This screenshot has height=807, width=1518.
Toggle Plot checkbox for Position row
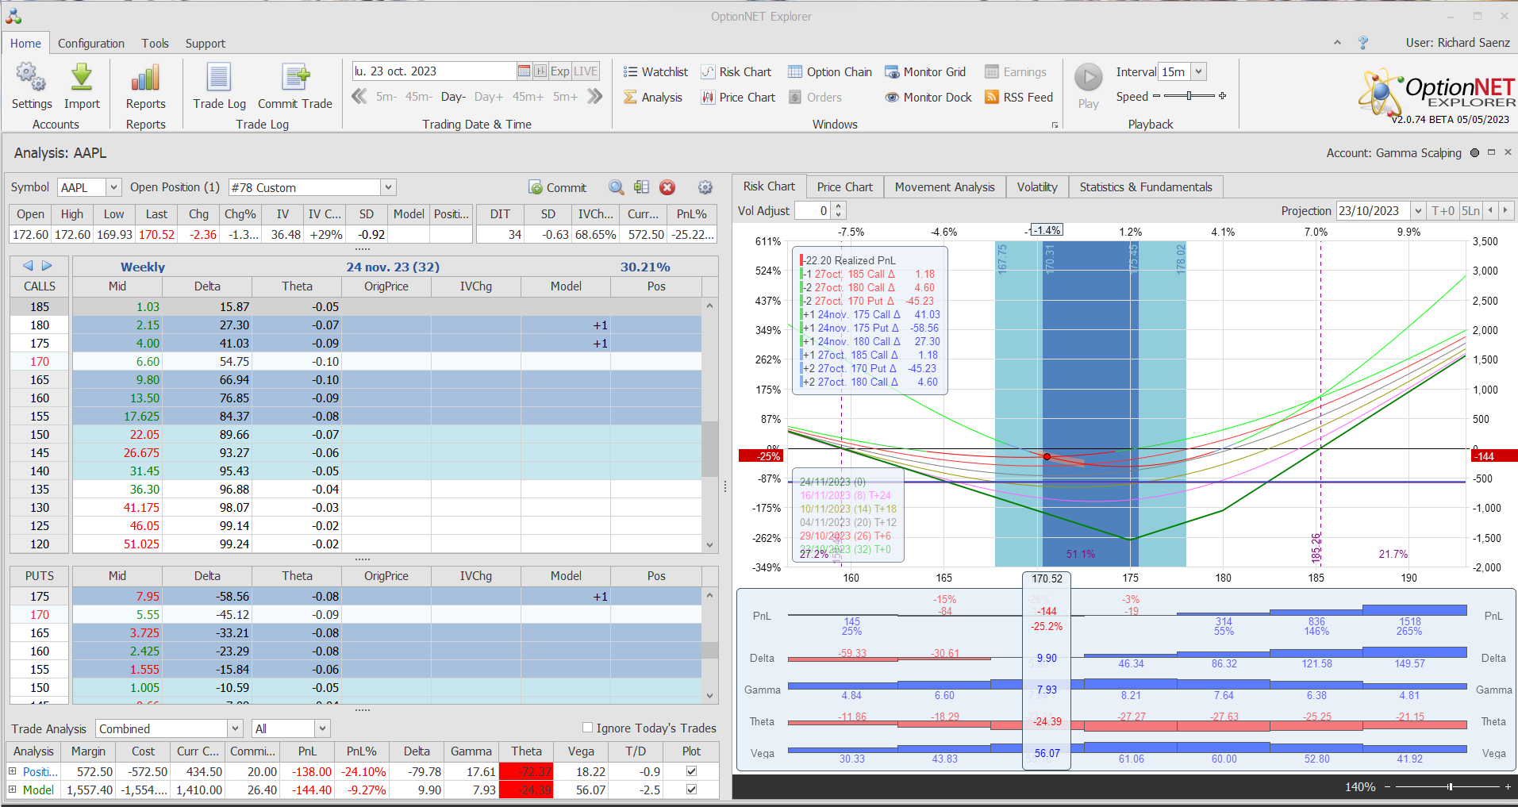pos(691,771)
